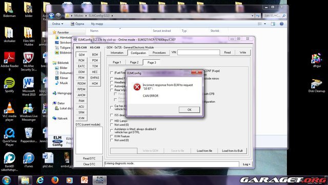
Task: Select the EATC module button
Action: click(x=81, y=66)
